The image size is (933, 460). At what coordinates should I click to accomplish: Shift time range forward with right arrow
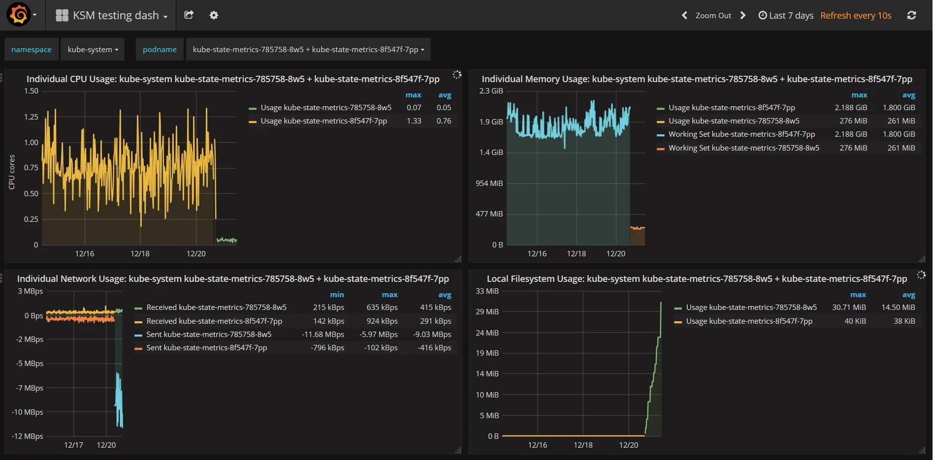click(x=743, y=15)
